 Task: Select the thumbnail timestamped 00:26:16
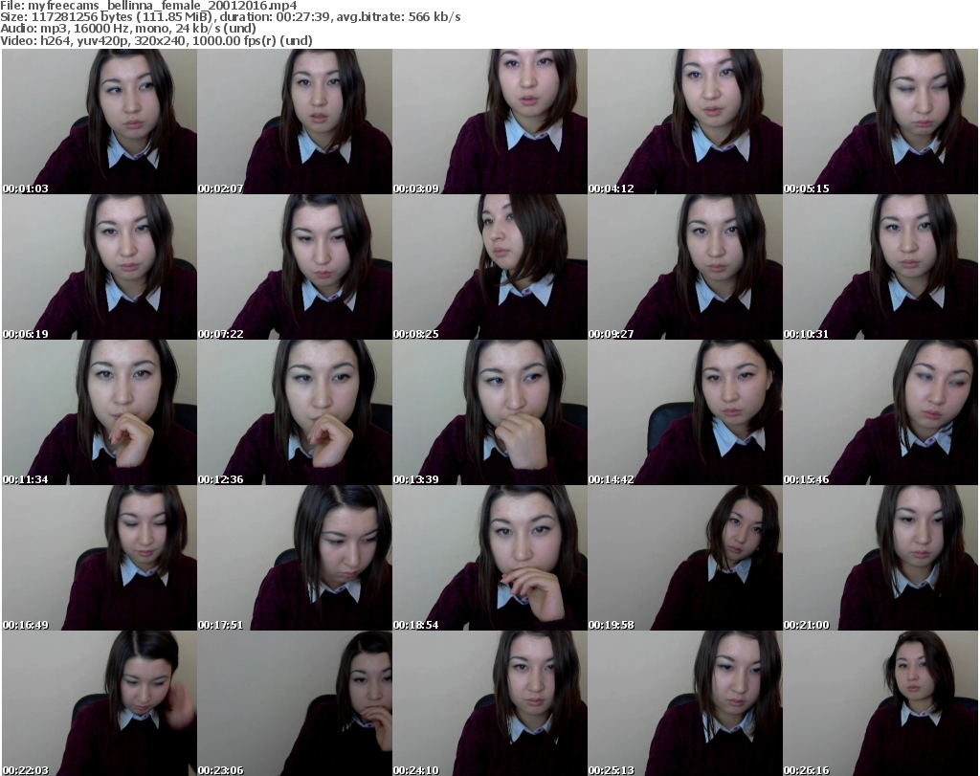(880, 703)
